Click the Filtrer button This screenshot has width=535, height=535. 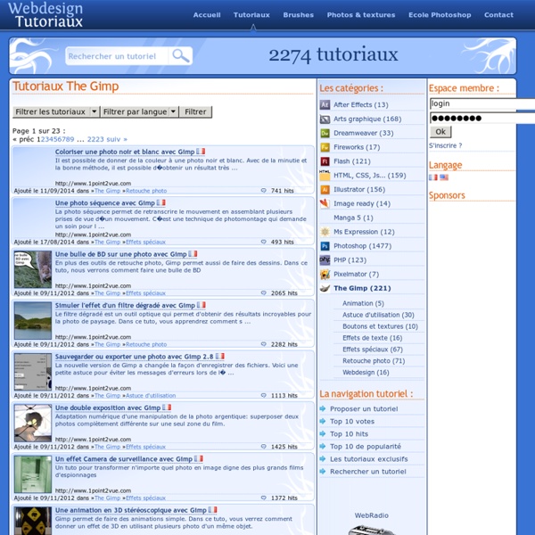195,111
